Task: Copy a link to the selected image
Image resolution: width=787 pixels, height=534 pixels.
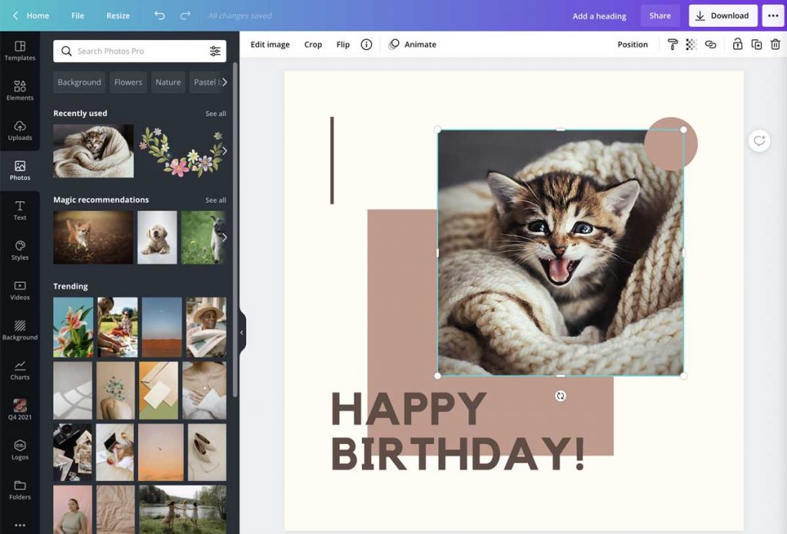Action: click(711, 44)
